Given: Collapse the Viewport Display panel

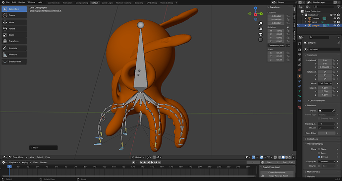Looking at the screenshot, I should [315, 144].
